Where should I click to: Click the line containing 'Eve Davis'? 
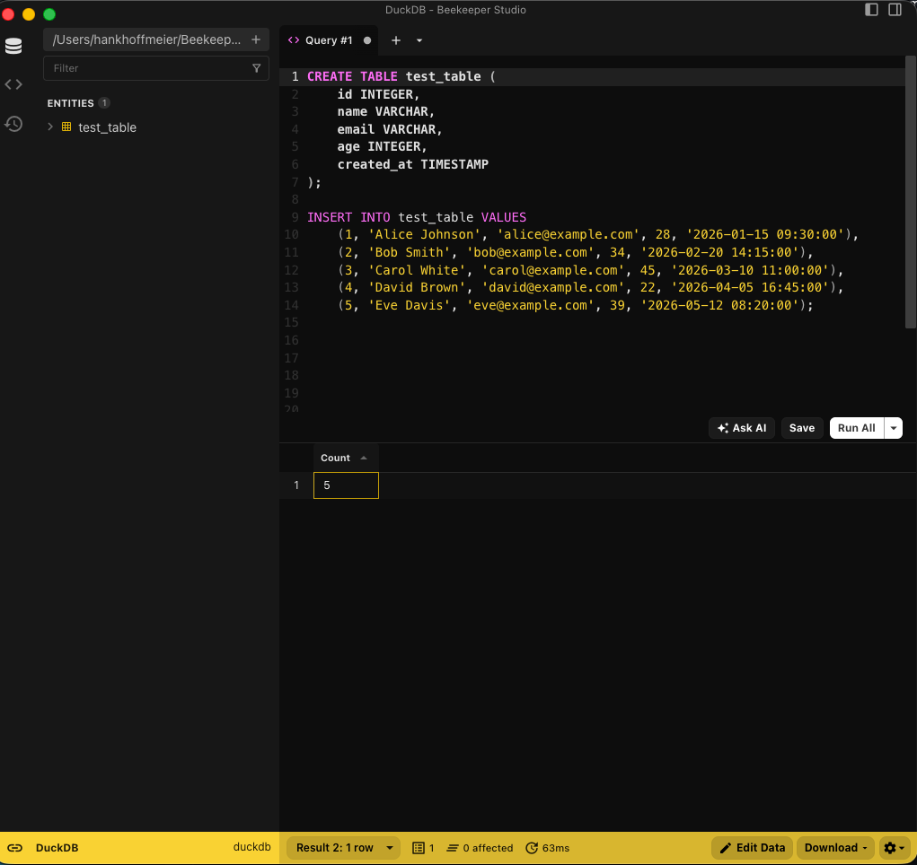(576, 305)
